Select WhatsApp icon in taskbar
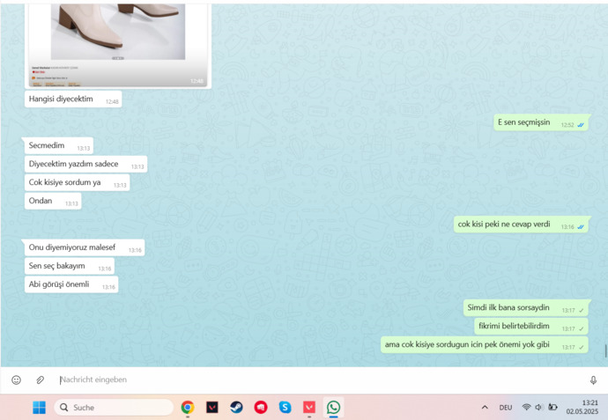Viewport: 608px width, 420px height. point(333,407)
